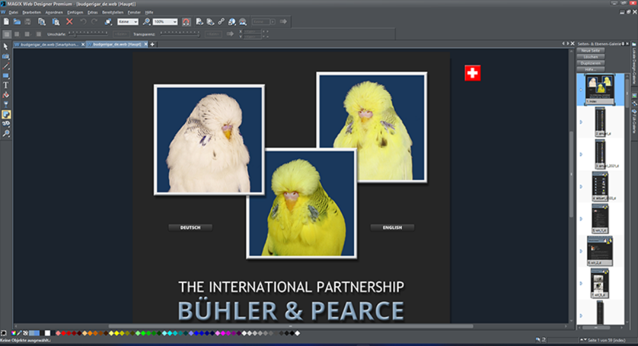The height and width of the screenshot is (346, 638).
Task: Paste with toolbar paste icon
Action: (56, 22)
